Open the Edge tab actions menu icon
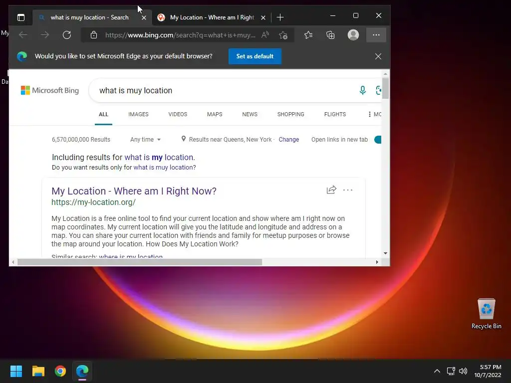Viewport: 511px width, 383px height. (21, 17)
